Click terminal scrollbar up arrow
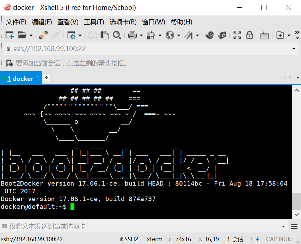The width and height of the screenshot is (301, 244). [x=296, y=90]
